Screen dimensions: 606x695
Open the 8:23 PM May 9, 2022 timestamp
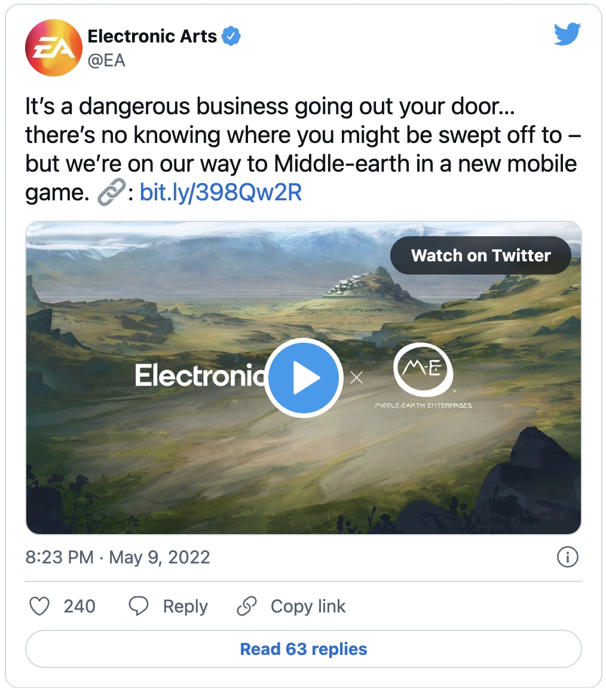click(x=118, y=557)
